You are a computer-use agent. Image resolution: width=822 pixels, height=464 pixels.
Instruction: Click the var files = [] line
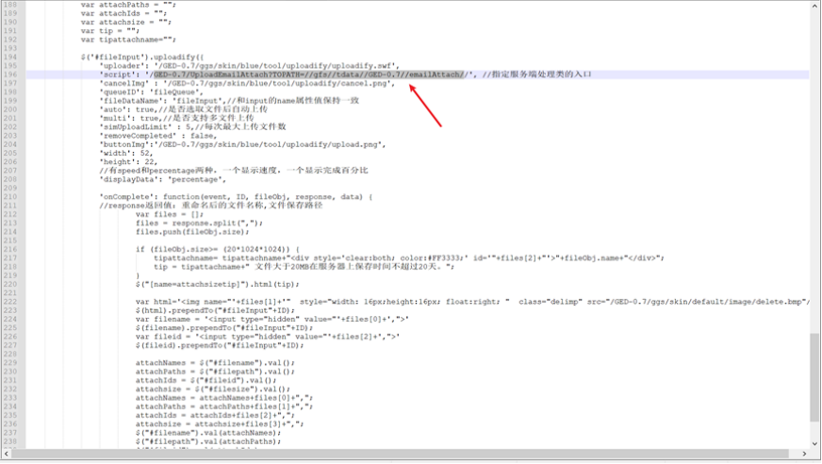[x=170, y=214]
